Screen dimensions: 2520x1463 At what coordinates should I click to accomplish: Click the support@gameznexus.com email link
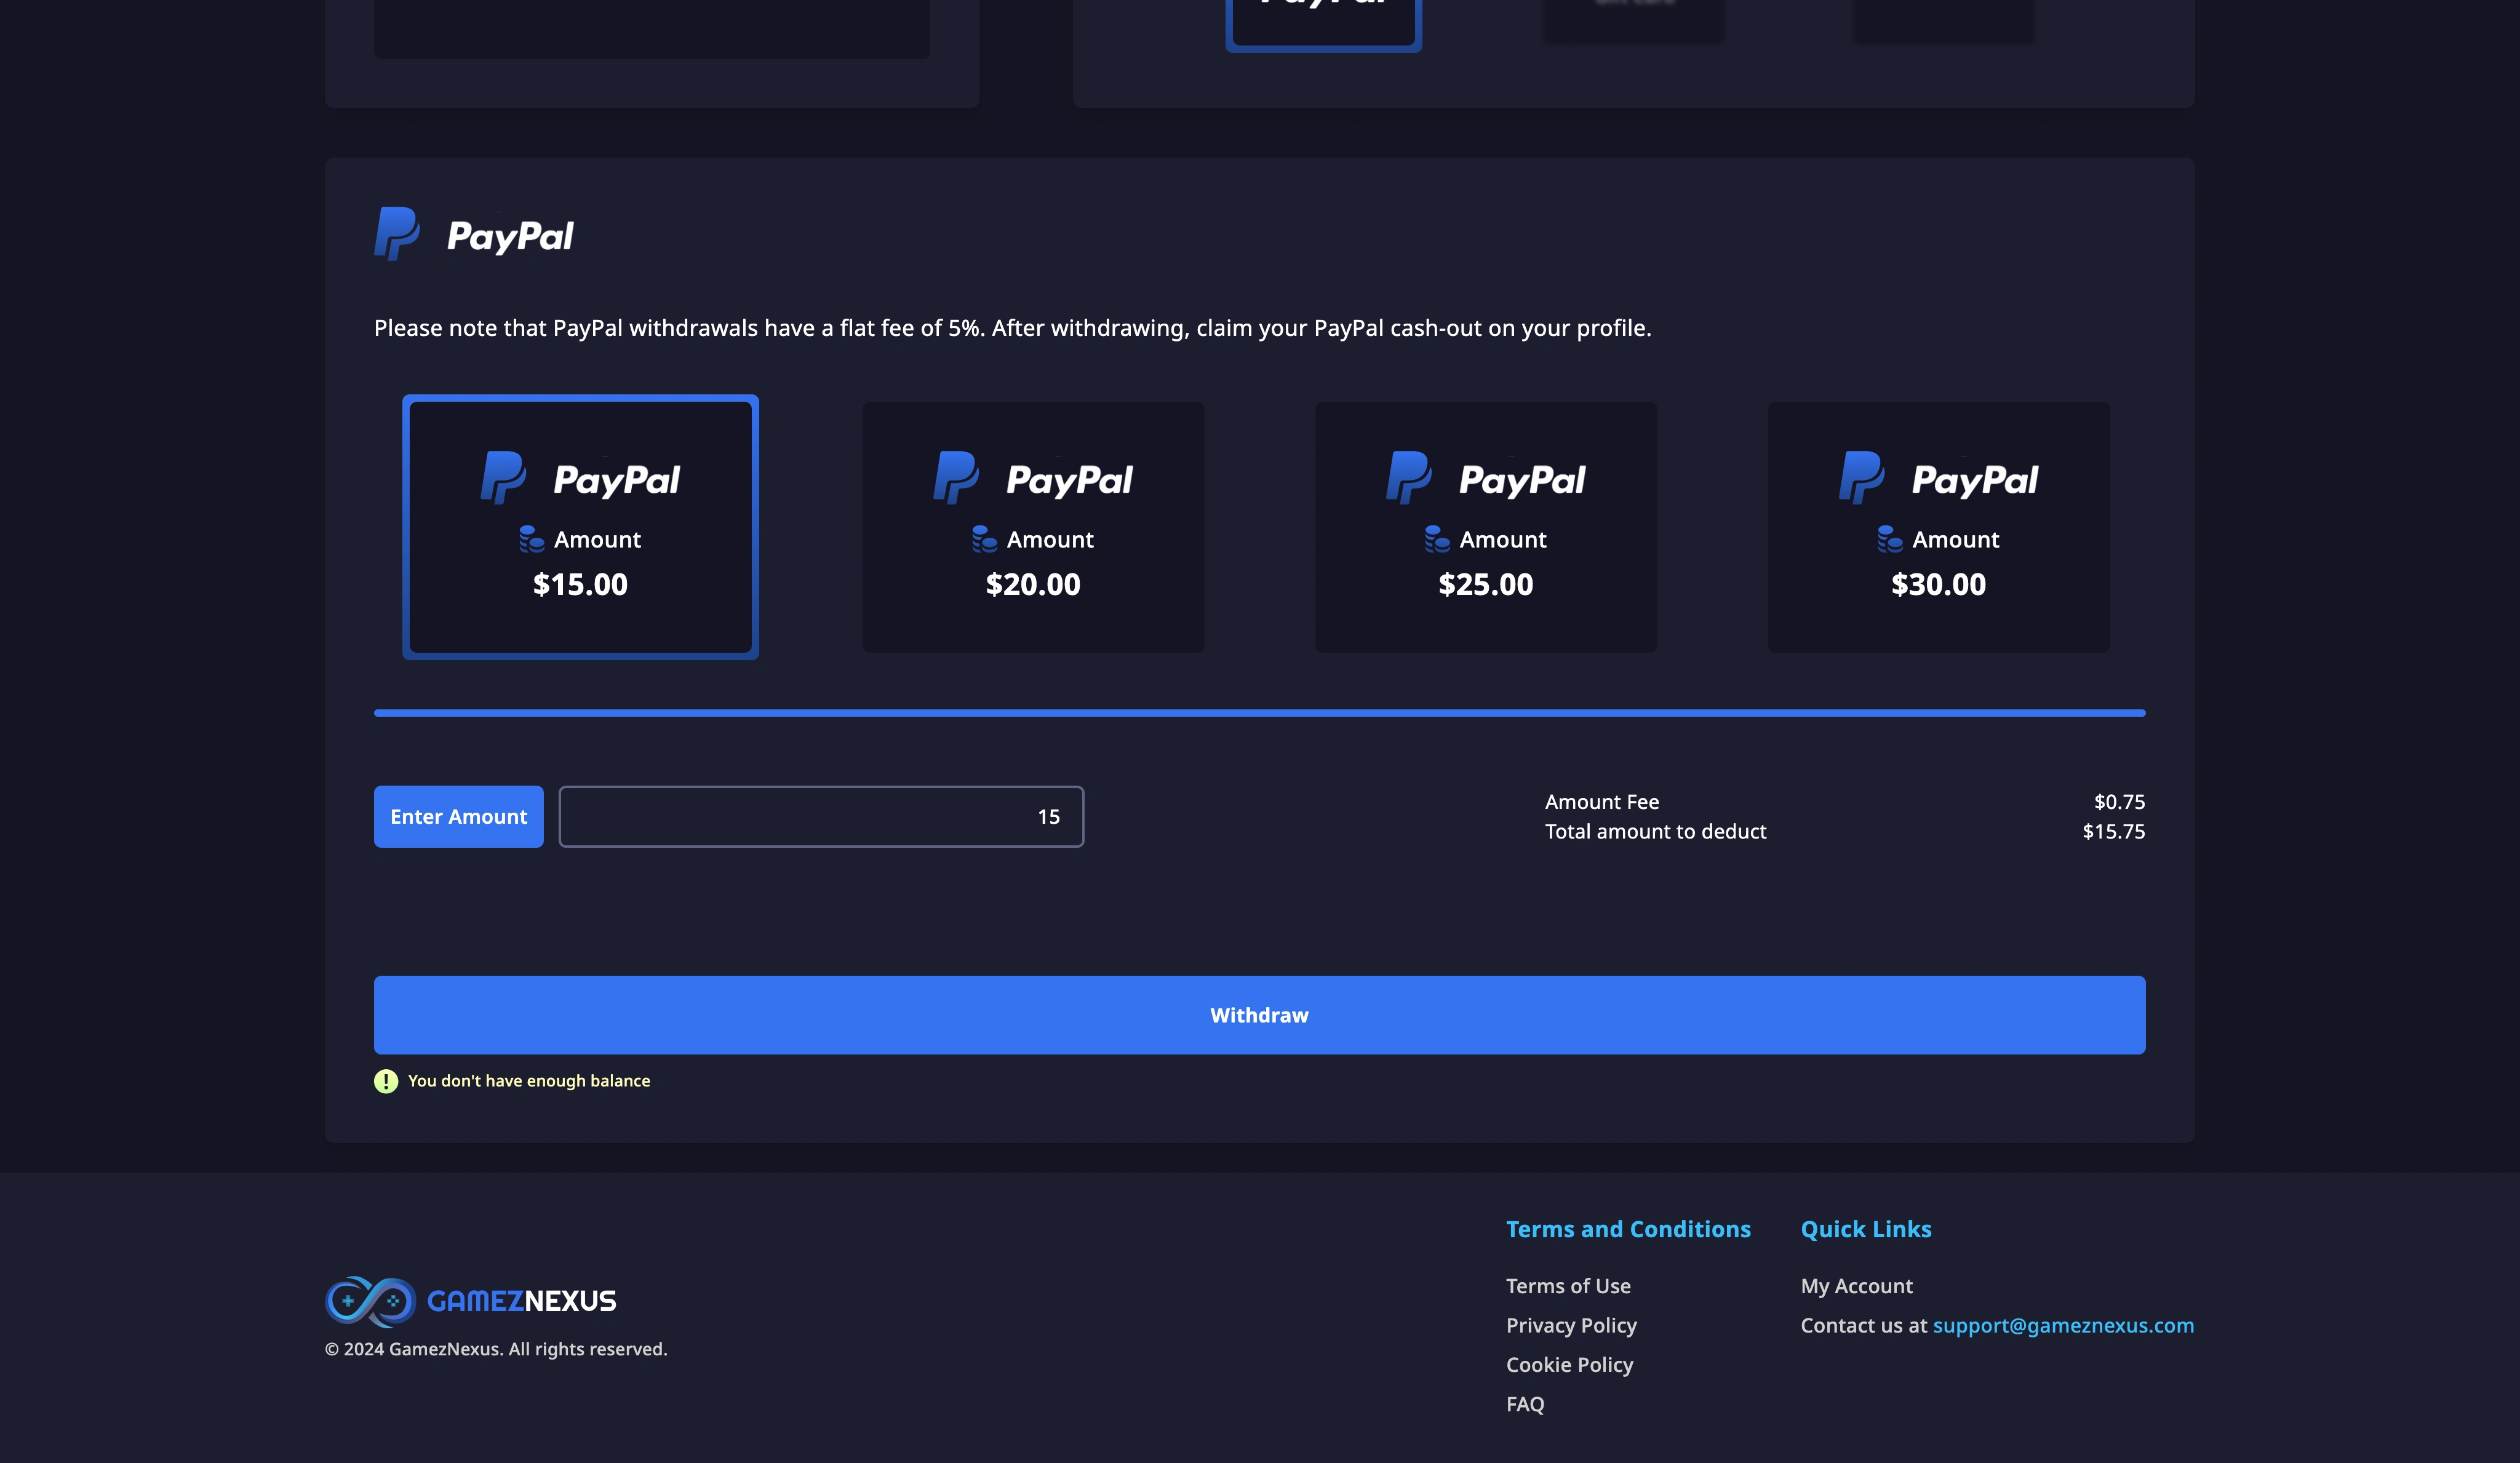[x=2063, y=1326]
